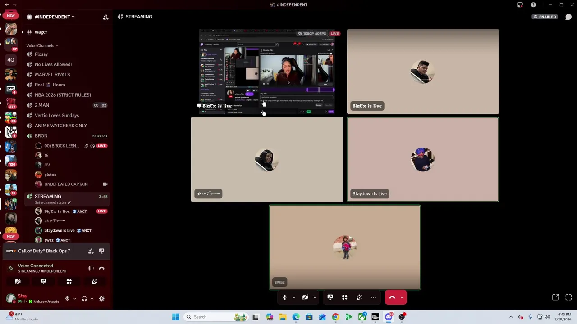
Task: Toggle the camera in the Voice Connected panel
Action: pyautogui.click(x=18, y=281)
